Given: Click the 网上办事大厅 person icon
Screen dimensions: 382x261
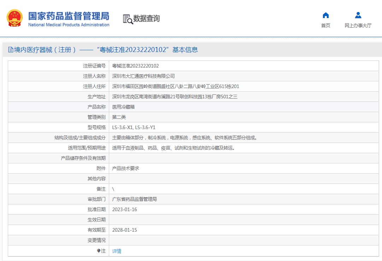Looking at the screenshot, I should (358, 15).
